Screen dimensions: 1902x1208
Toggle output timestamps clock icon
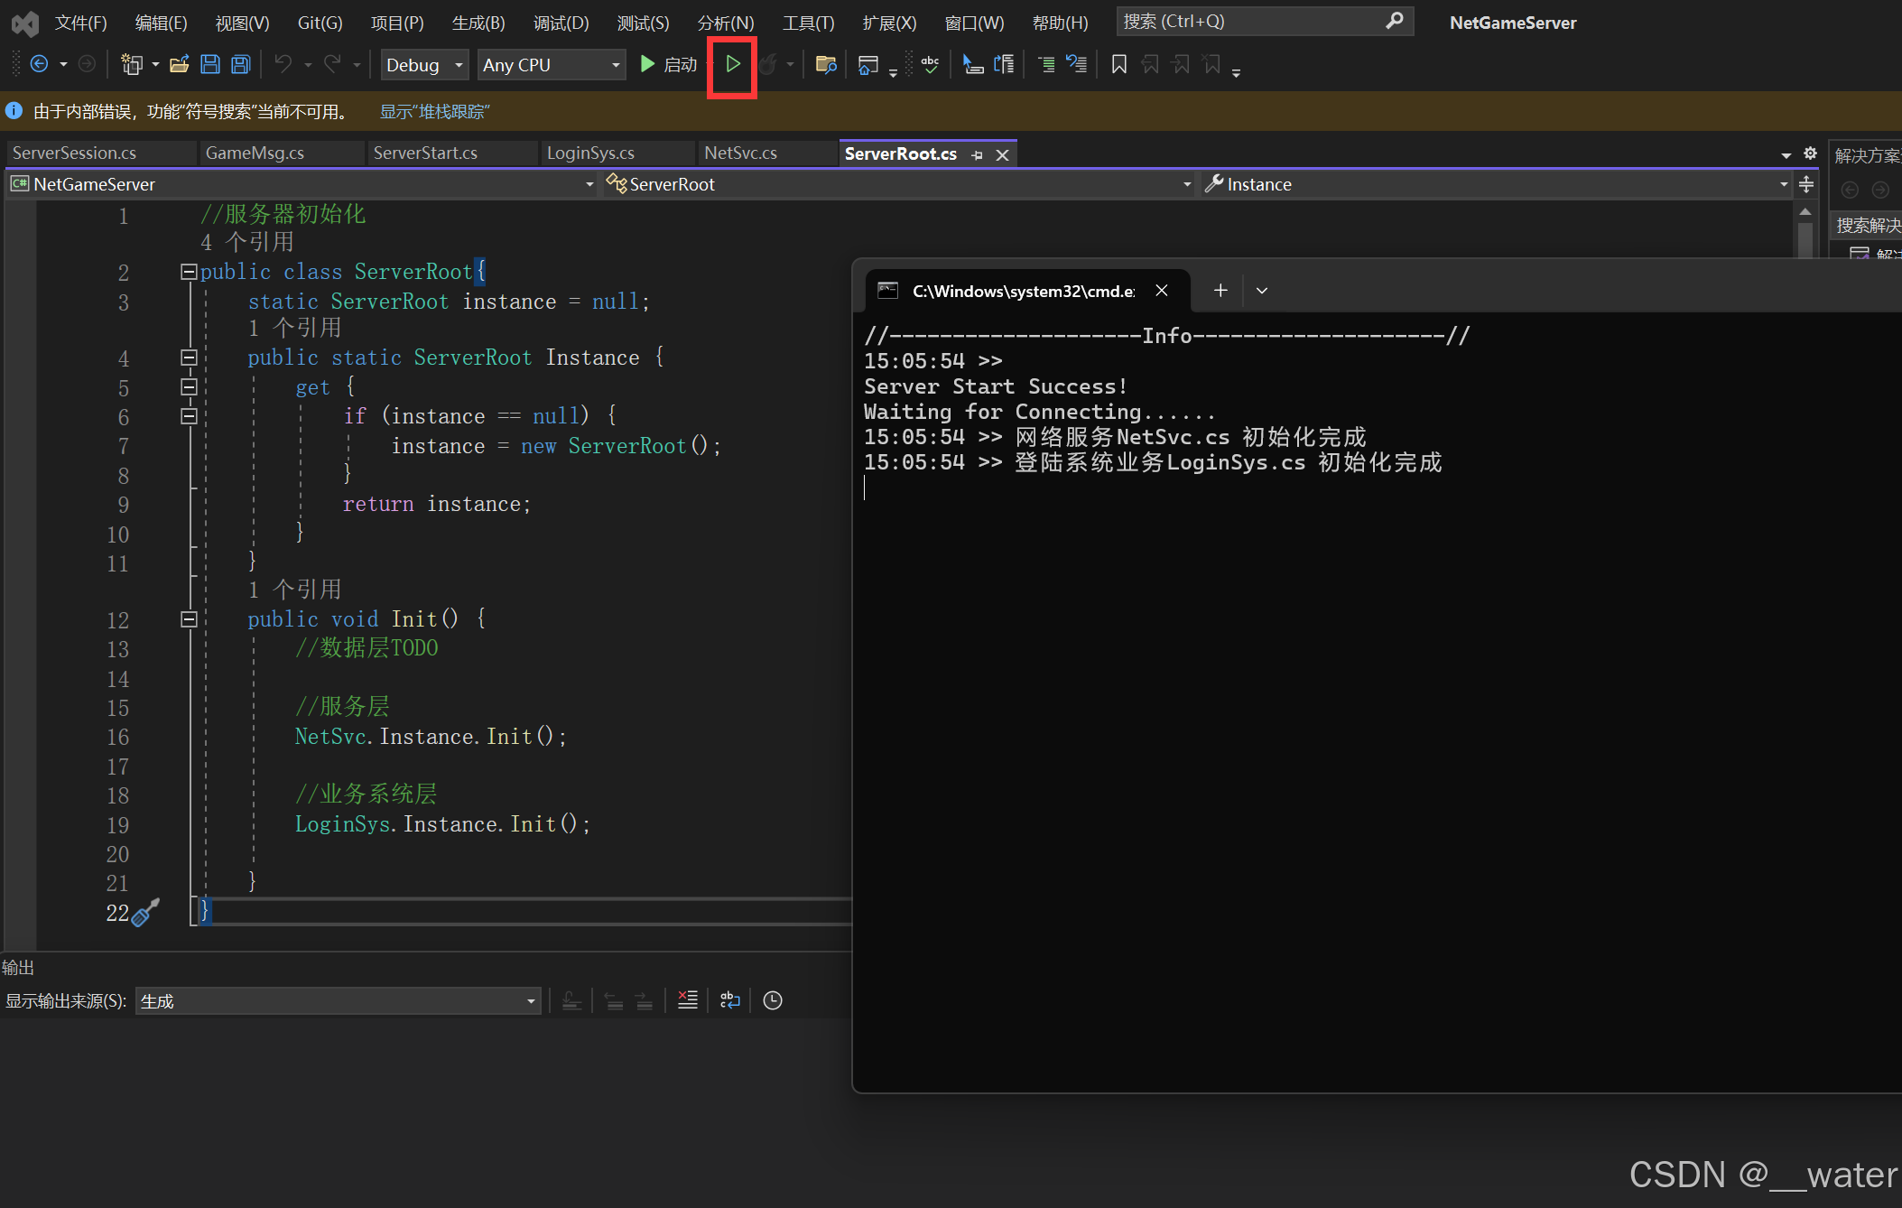click(773, 999)
